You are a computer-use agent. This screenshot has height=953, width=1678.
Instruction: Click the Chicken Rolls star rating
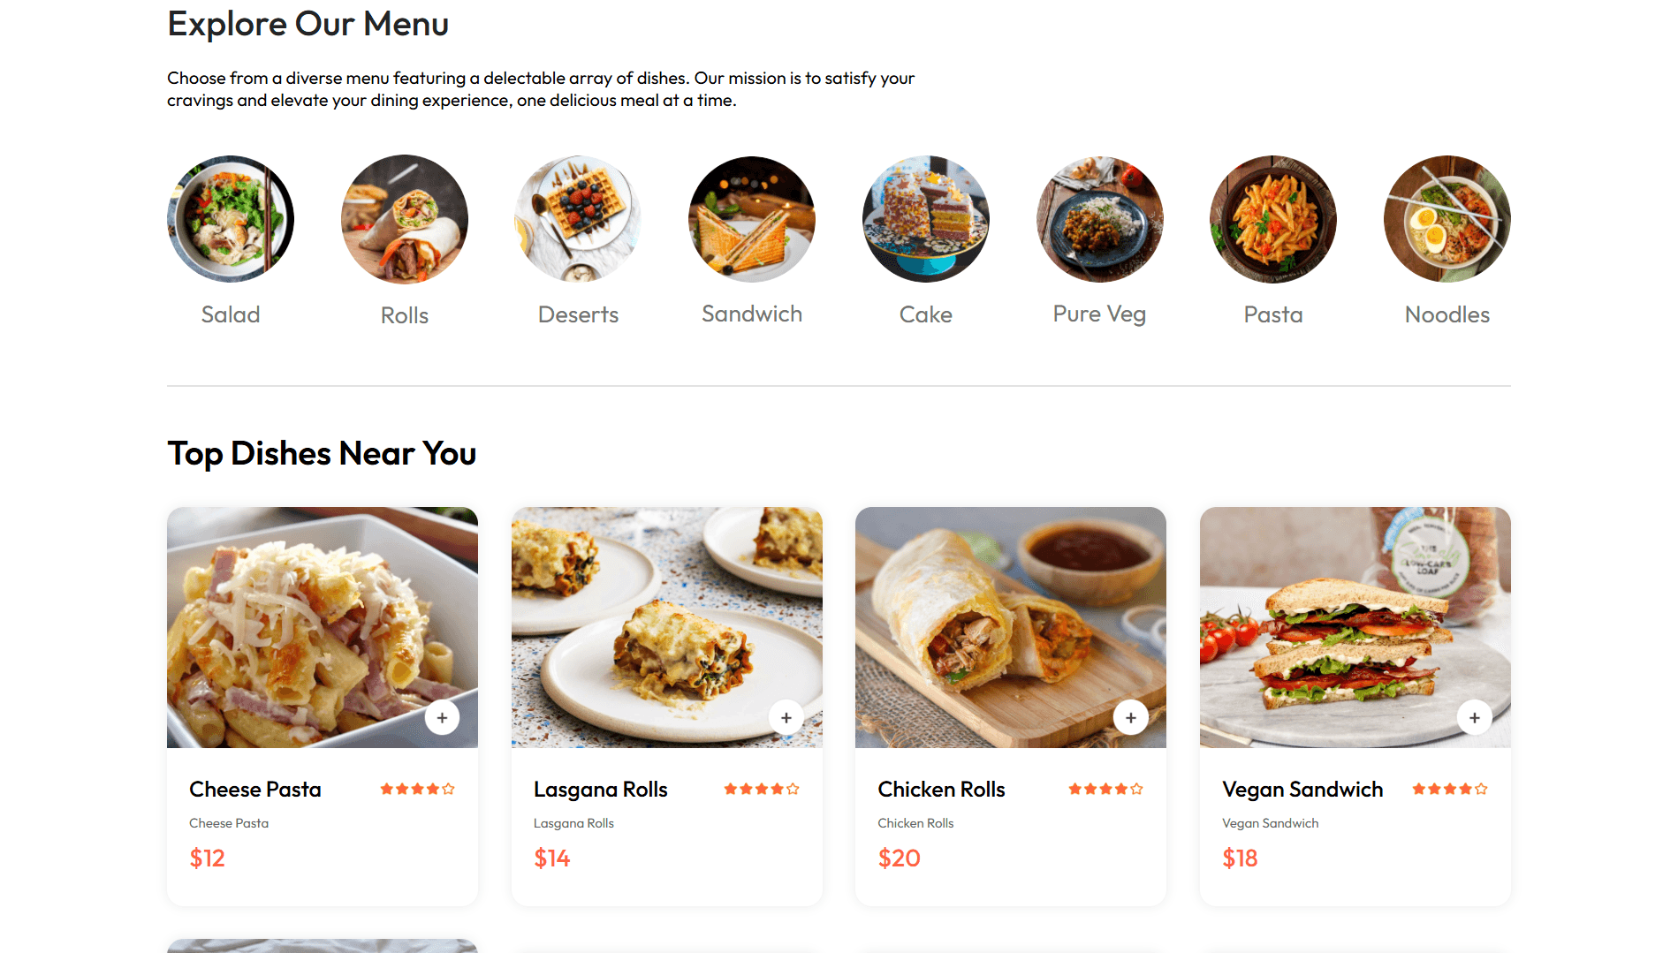(1105, 790)
